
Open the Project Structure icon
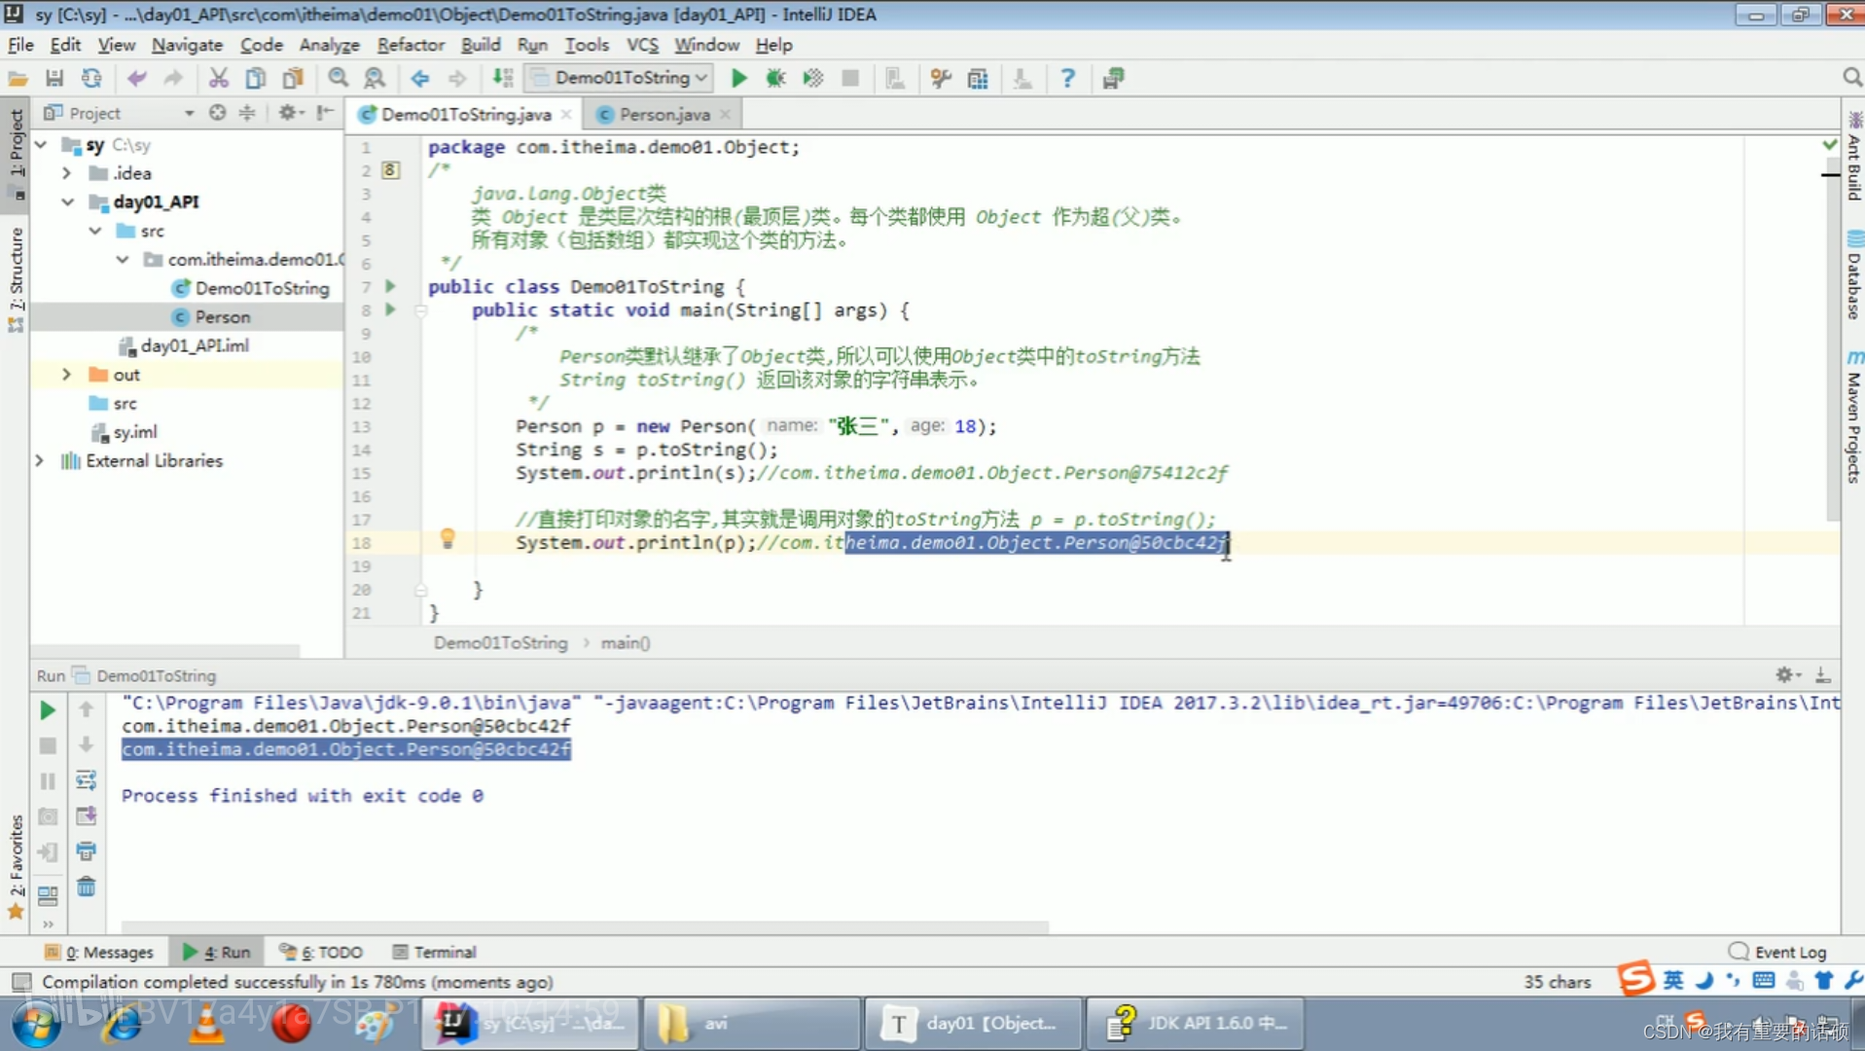click(x=979, y=79)
